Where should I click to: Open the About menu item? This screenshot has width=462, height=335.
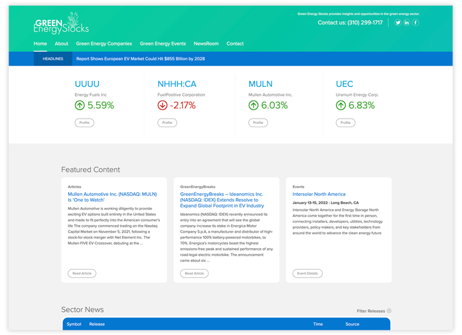coord(61,43)
